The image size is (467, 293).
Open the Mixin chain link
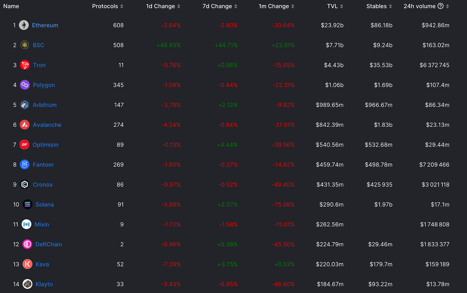tap(42, 224)
